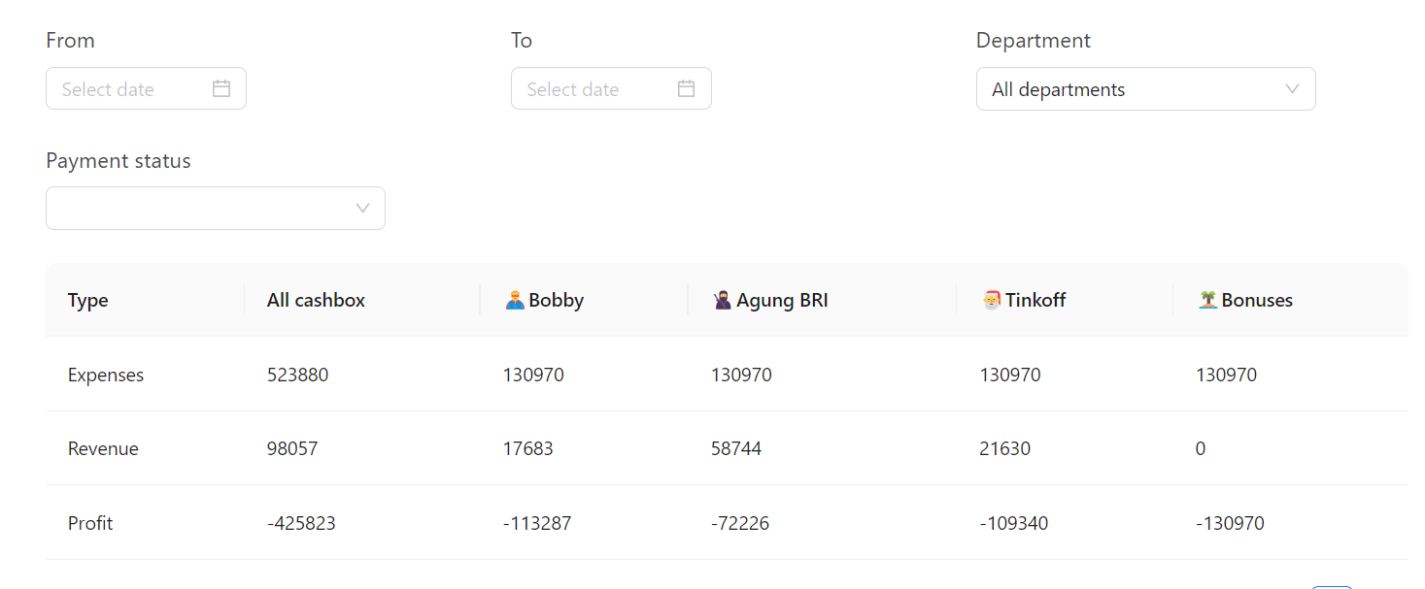Click the Profit row label
The image size is (1425, 589).
tap(90, 524)
